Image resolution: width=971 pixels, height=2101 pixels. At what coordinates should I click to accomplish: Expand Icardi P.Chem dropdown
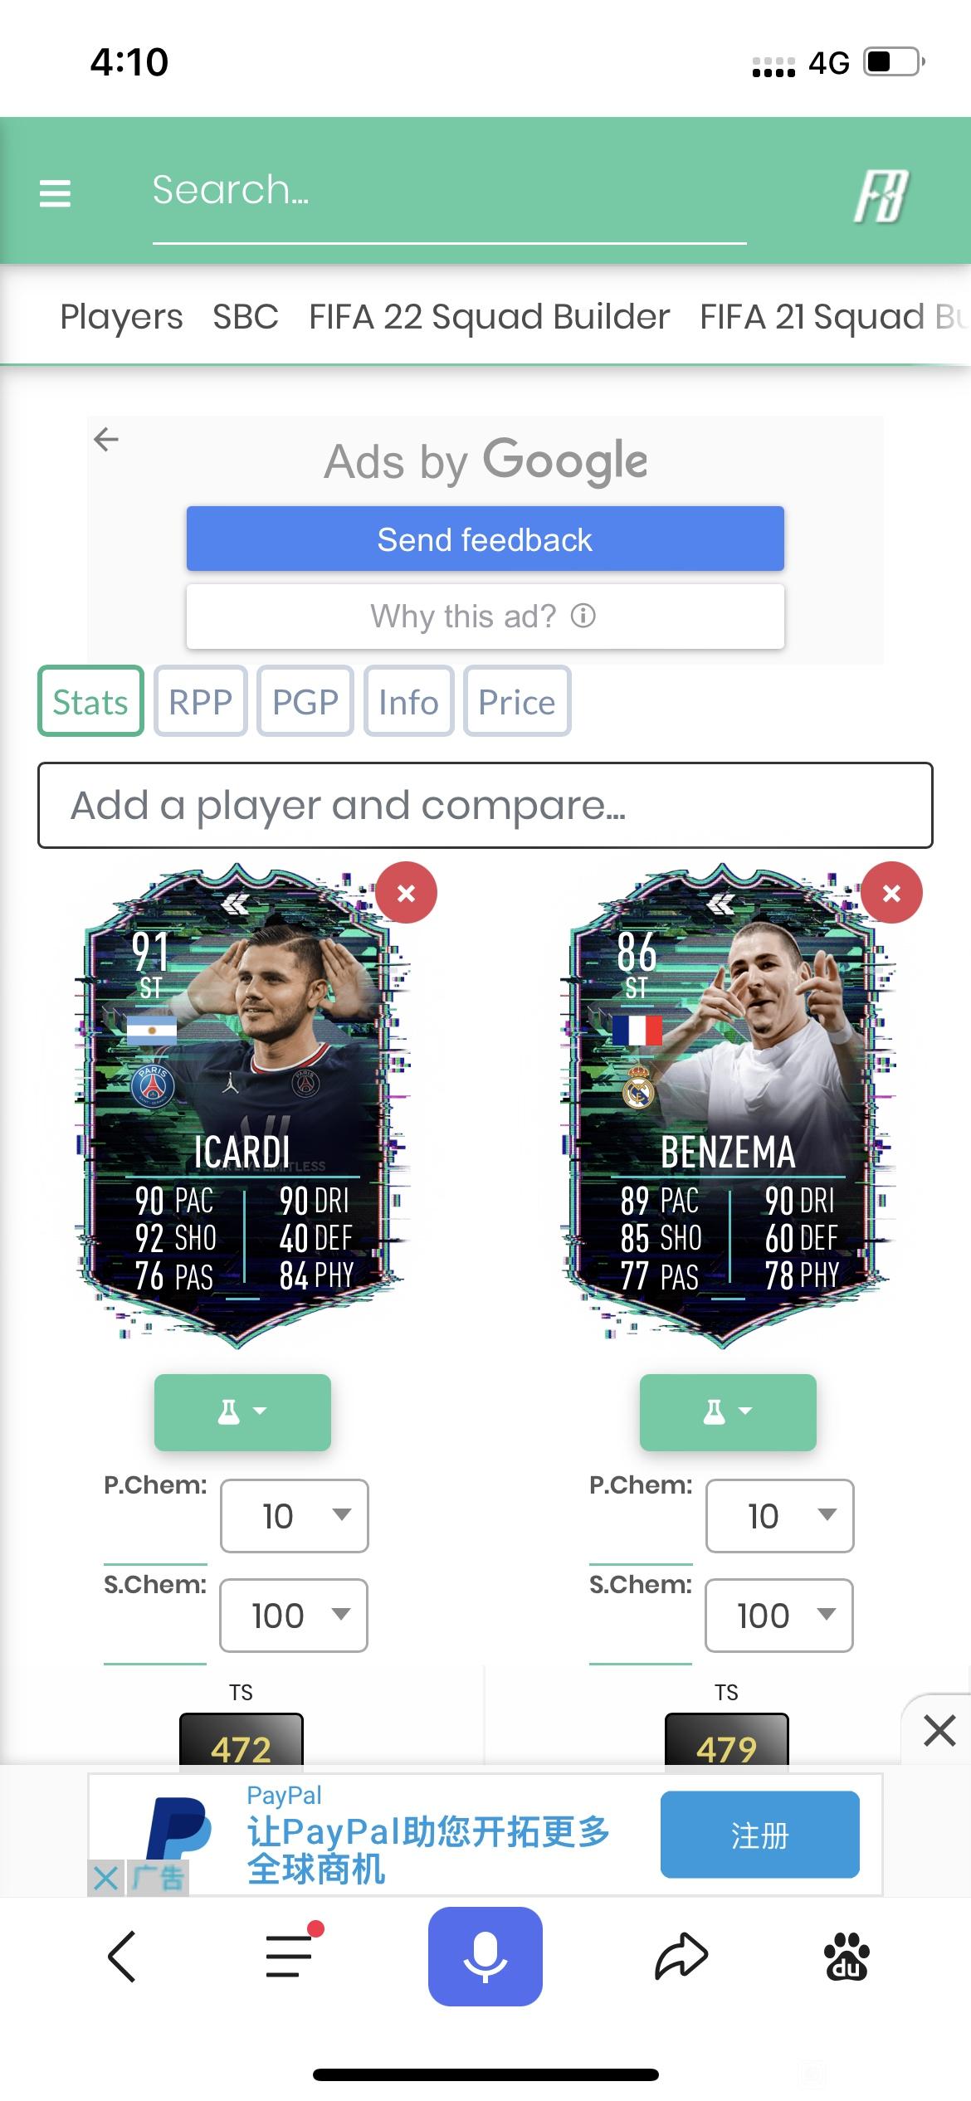pos(295,1516)
